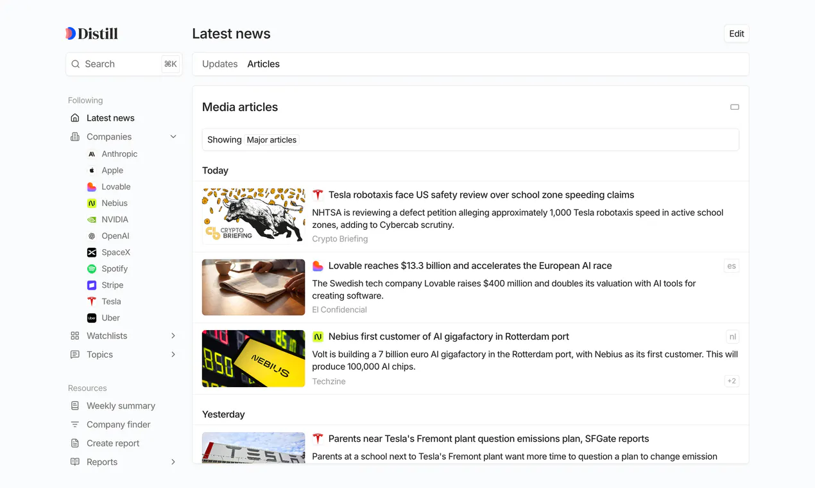Click the SpaceX icon in sidebar

click(92, 252)
